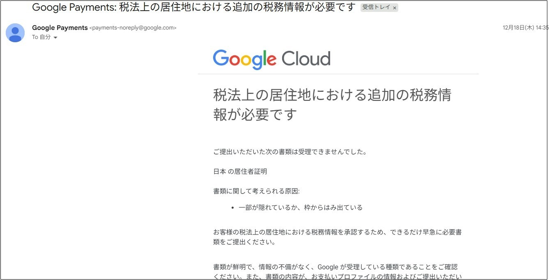Click the 書類に関して考えられる原因 line

coord(257,191)
